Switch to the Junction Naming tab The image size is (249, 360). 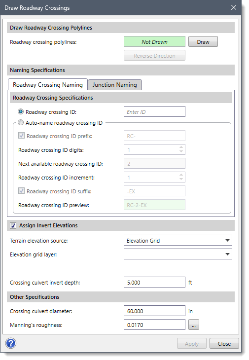pos(115,85)
